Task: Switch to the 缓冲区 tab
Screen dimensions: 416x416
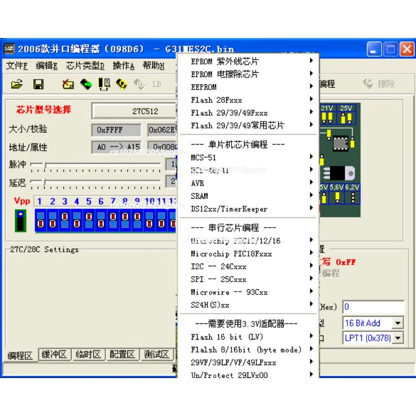Action: [x=55, y=355]
